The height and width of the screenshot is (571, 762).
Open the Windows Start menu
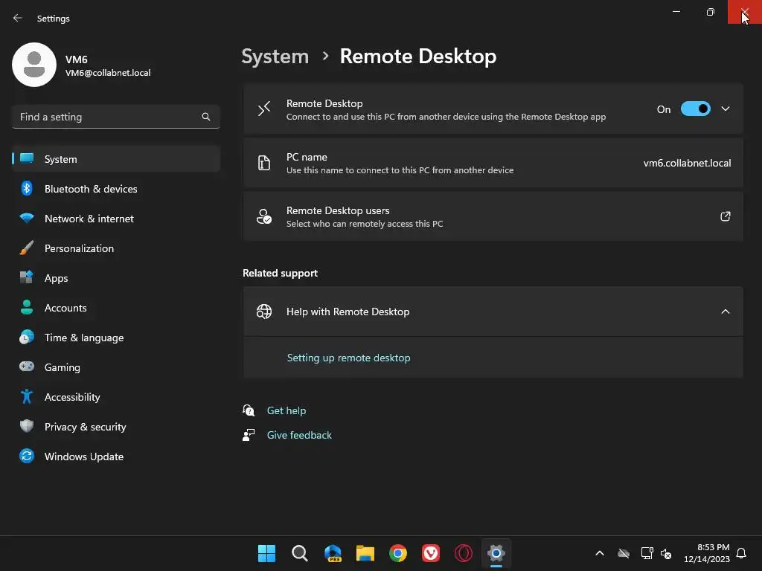266,553
